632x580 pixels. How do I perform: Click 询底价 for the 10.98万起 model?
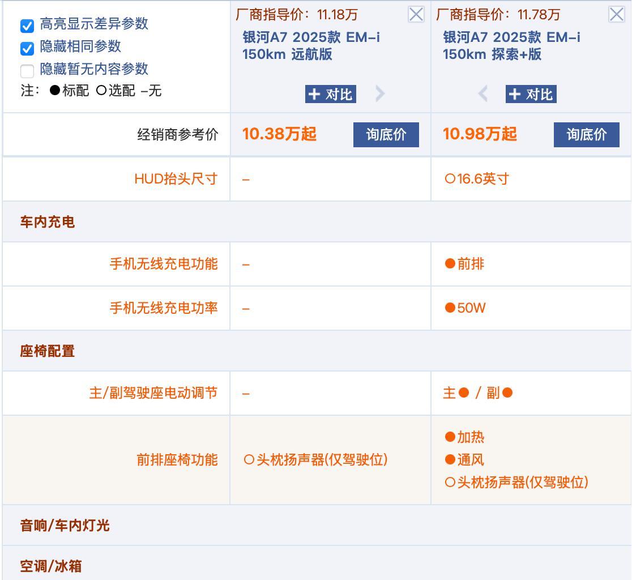pos(587,135)
